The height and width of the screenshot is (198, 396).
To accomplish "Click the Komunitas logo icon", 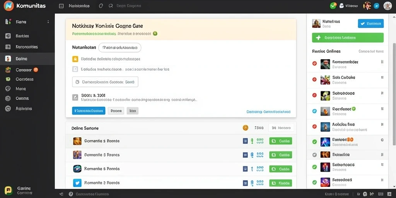I will click(x=9, y=6).
